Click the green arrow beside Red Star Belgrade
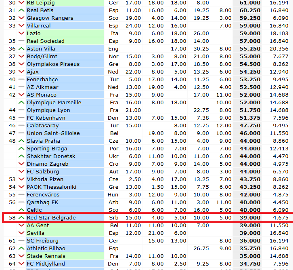 [x=21, y=218]
